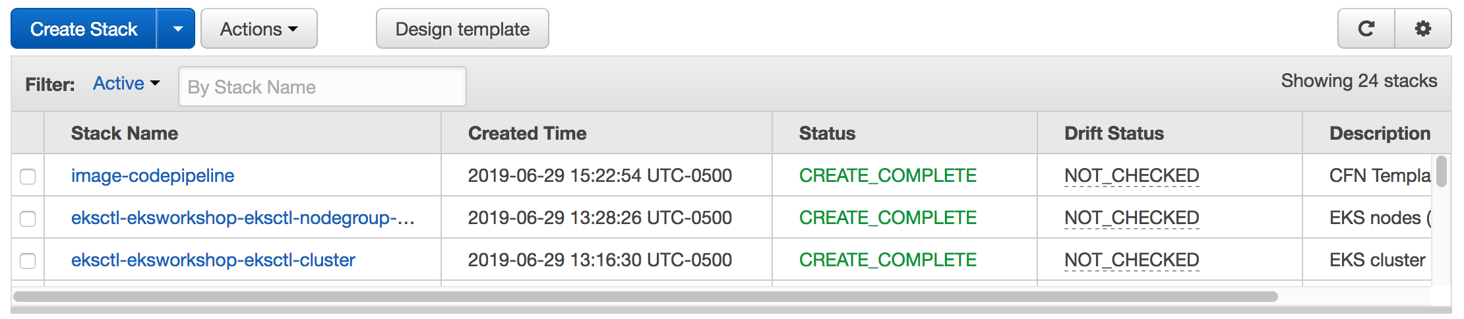Expand the Create Stack dropdown arrow
This screenshot has height=319, width=1464.
(x=177, y=29)
